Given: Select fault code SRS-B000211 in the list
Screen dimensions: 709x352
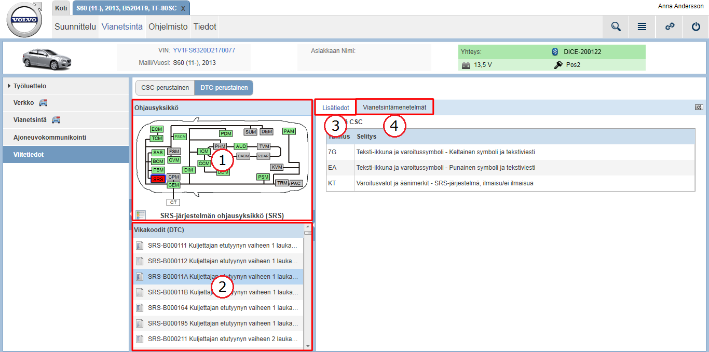Looking at the screenshot, I should pyautogui.click(x=218, y=339).
